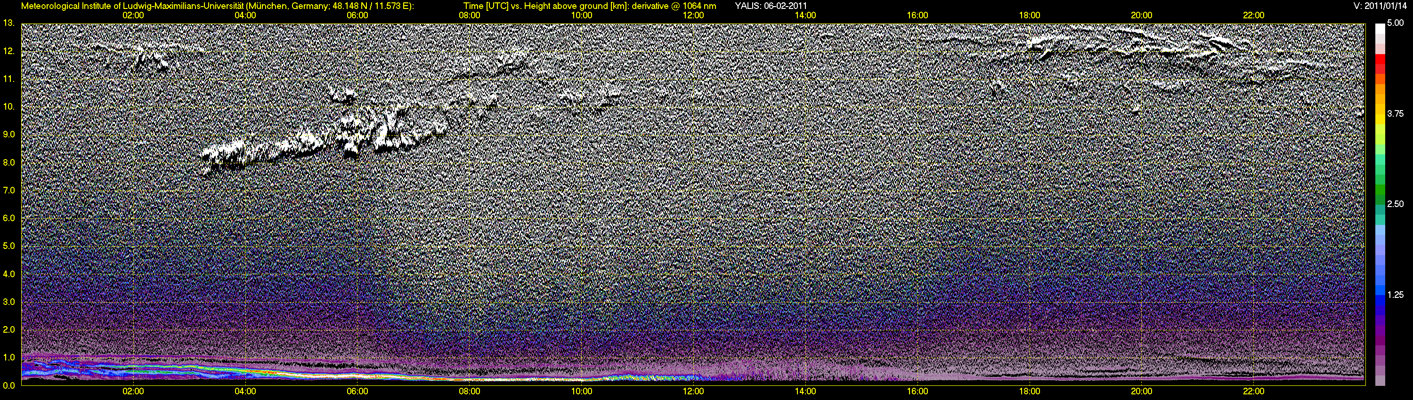Click the 08:00 label on the top time axis
Image resolution: width=1413 pixels, height=400 pixels.
470,16
